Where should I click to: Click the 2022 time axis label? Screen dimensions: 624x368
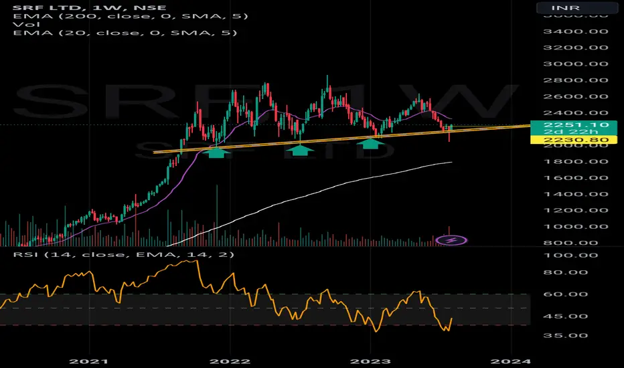[230, 361]
